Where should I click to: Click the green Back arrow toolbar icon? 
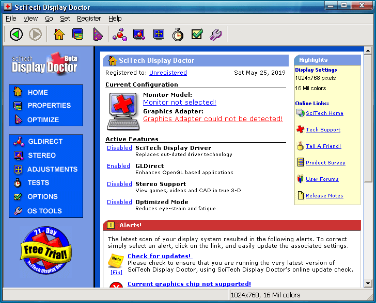[x=16, y=35]
